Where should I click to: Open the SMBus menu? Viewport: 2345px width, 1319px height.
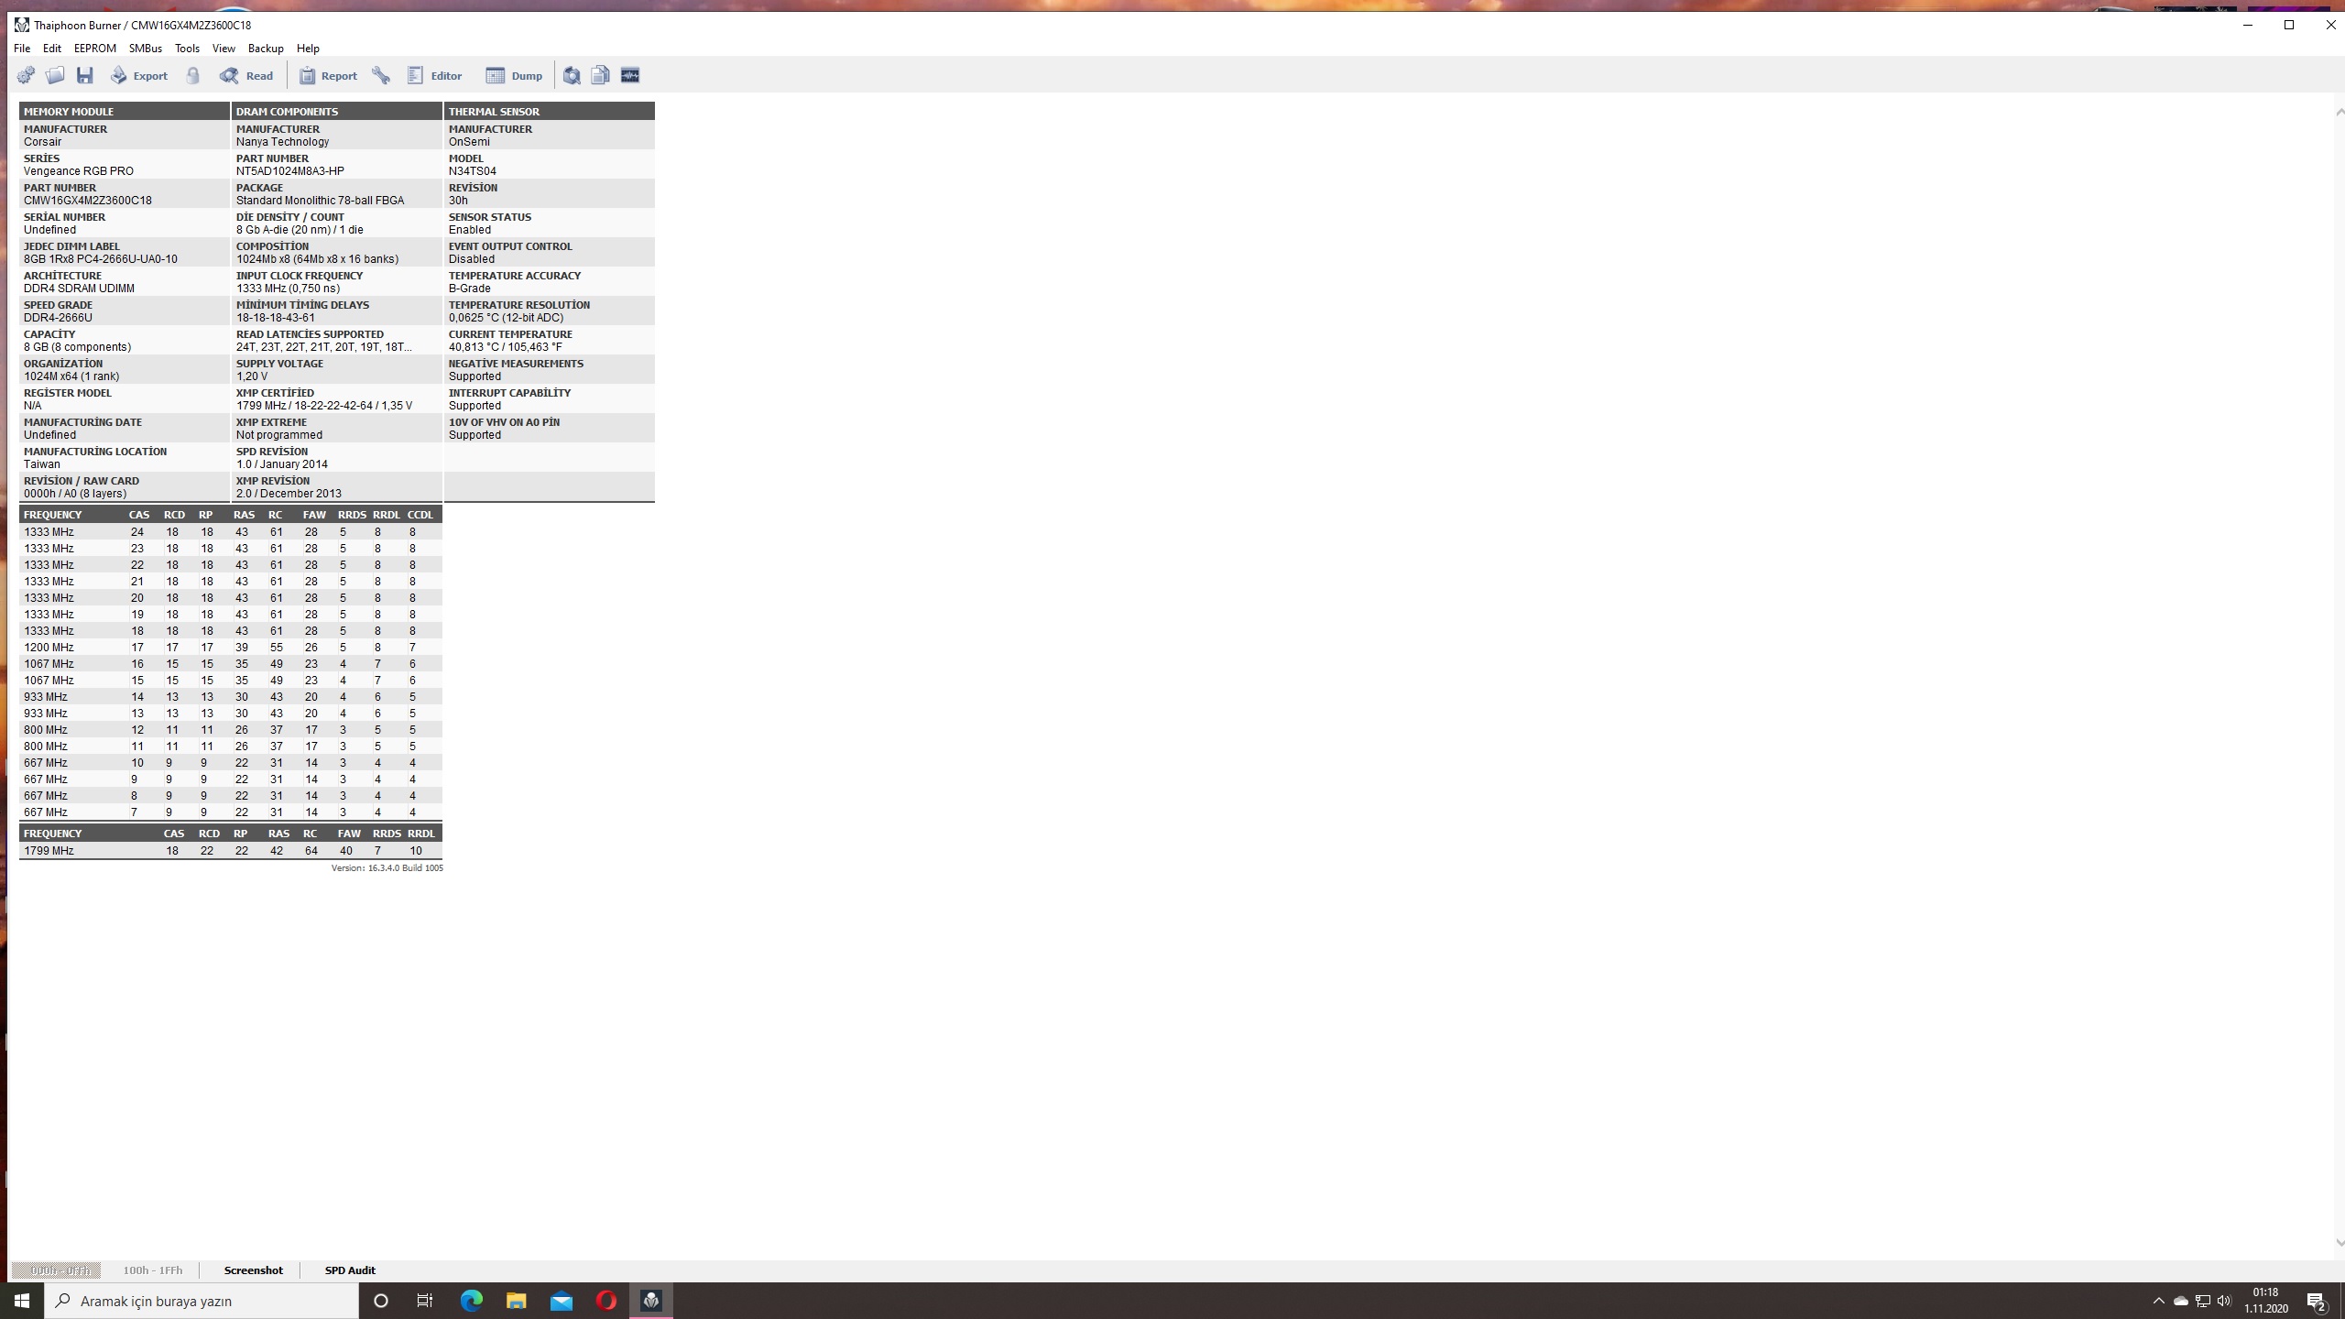point(146,49)
